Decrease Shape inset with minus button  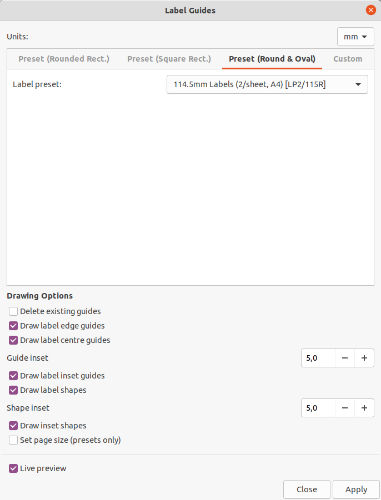pos(345,408)
